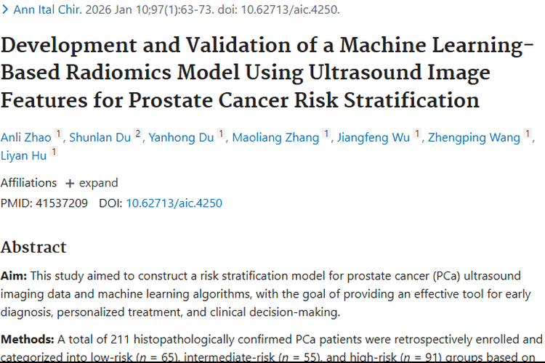Screen dimensions: 545x363
Task: Open the DOI link 10.62713/aic.4250
Action: click(174, 203)
